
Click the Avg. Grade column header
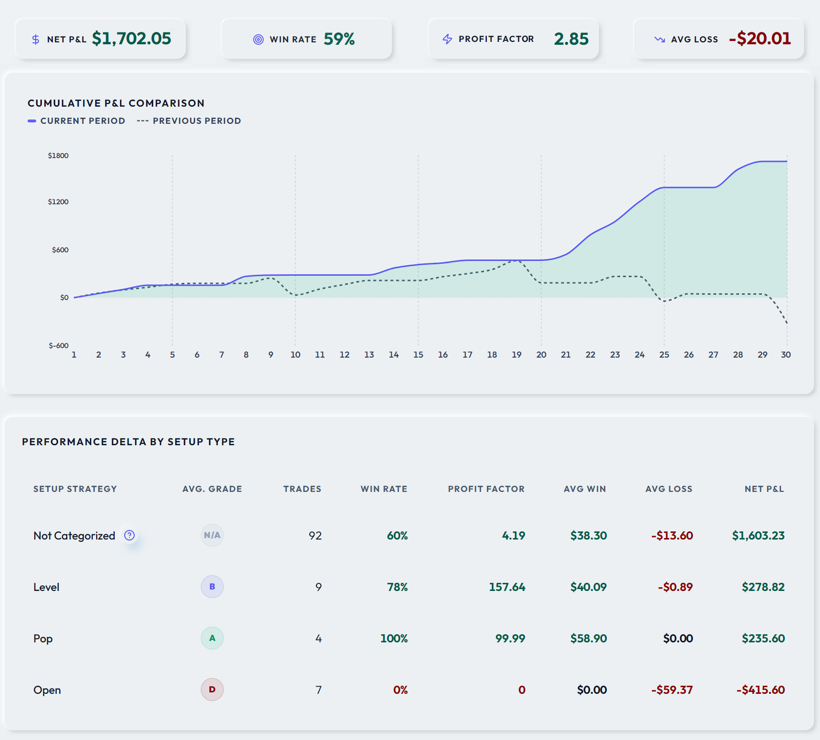(212, 489)
